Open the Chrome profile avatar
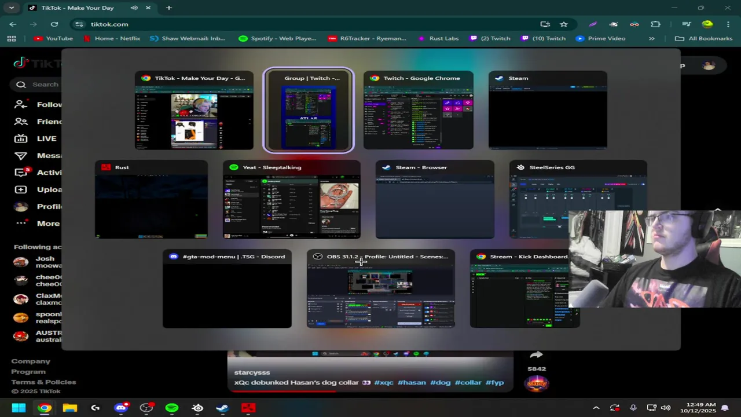741x417 pixels. [707, 24]
